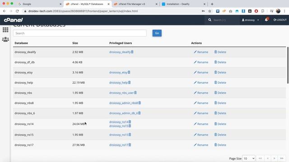
Task: Click the Go search button
Action: (x=157, y=33)
